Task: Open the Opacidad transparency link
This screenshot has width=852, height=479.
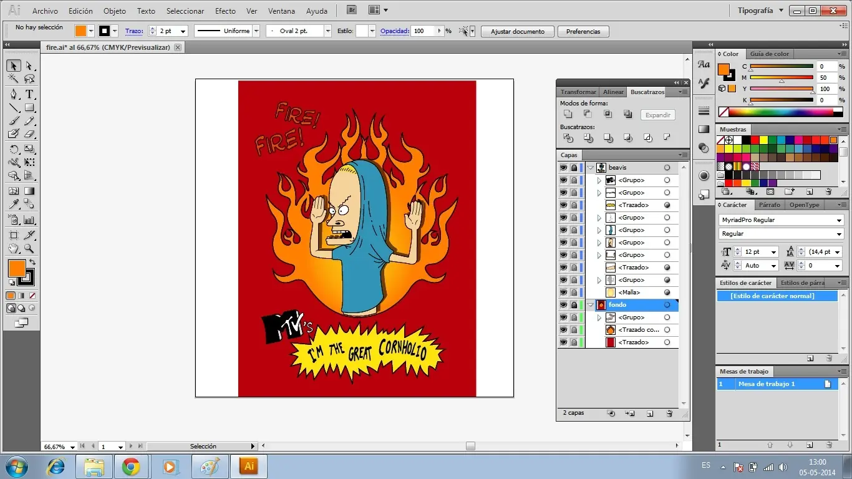Action: [394, 31]
